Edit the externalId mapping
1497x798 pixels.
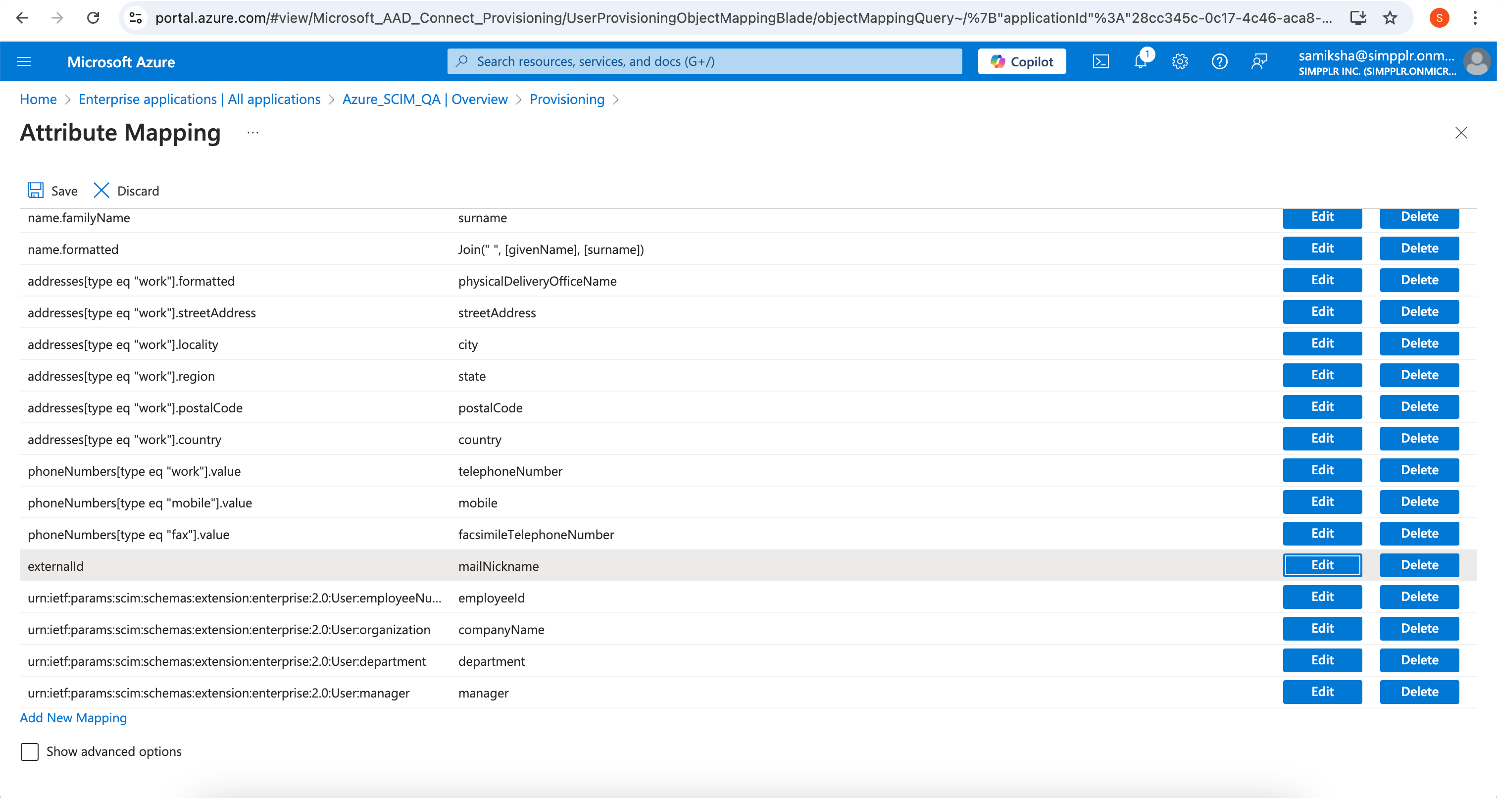point(1322,564)
